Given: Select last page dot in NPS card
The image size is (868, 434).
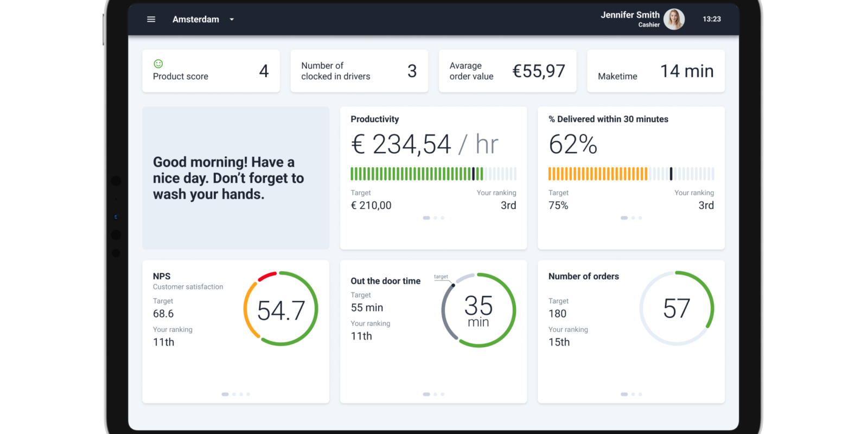Looking at the screenshot, I should (248, 394).
